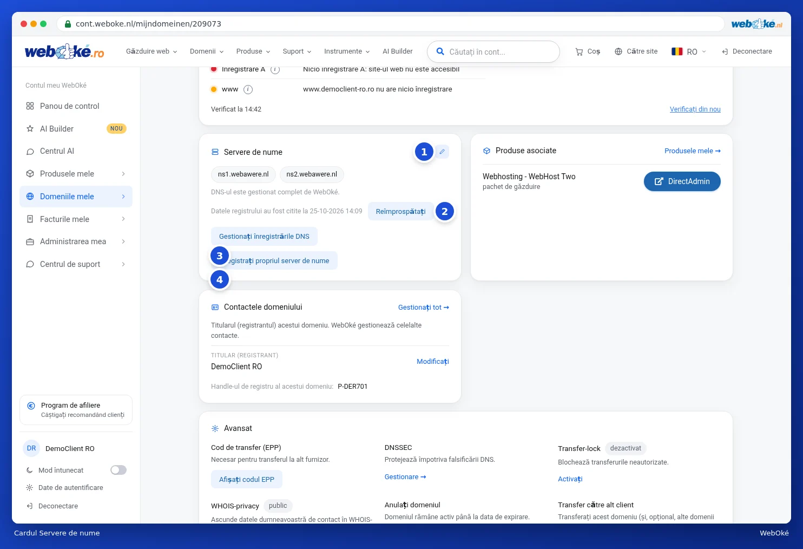The image size is (803, 549).
Task: Toggle the Mod întunecat switch
Action: [119, 470]
